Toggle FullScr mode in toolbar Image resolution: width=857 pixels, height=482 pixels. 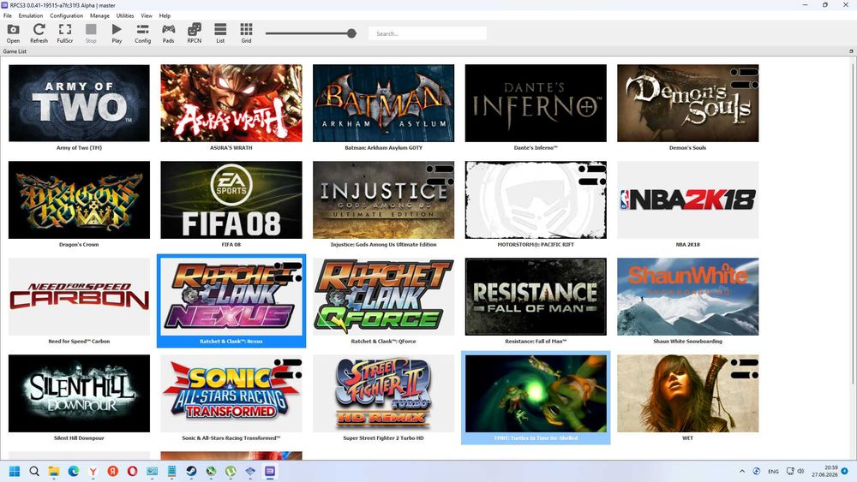click(65, 33)
